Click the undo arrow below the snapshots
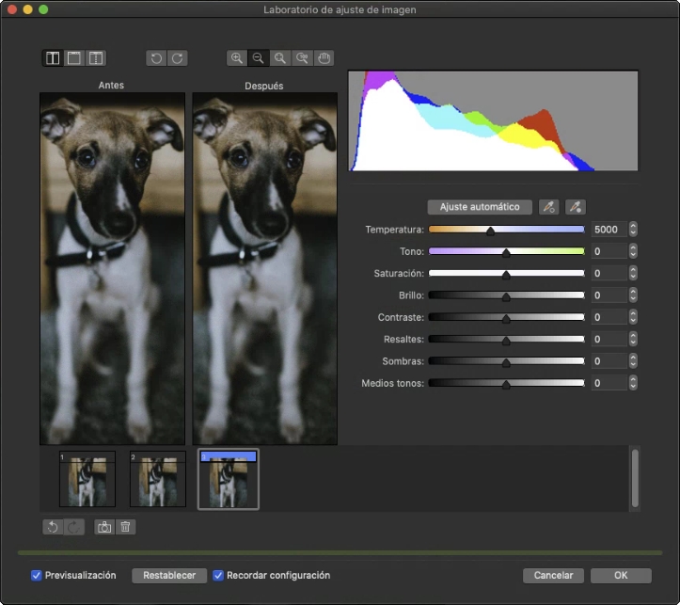The width and height of the screenshot is (680, 605). pos(53,527)
